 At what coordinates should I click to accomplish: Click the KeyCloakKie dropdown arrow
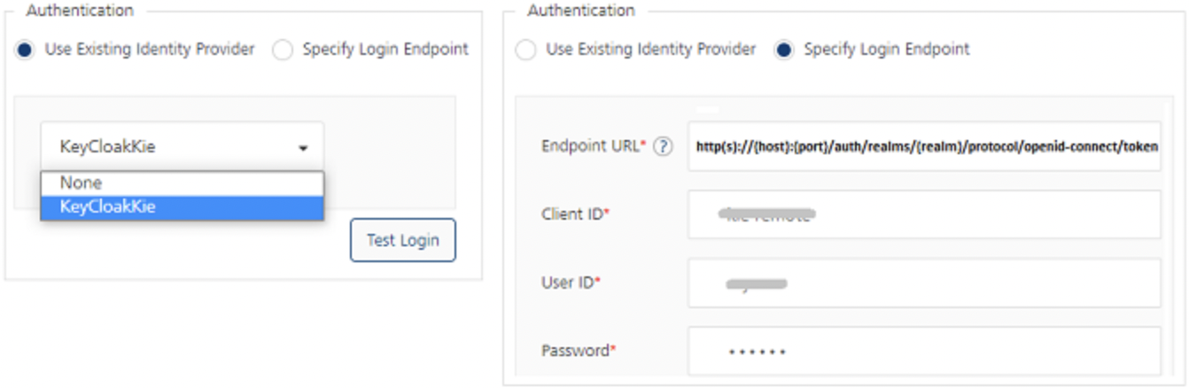click(x=303, y=148)
